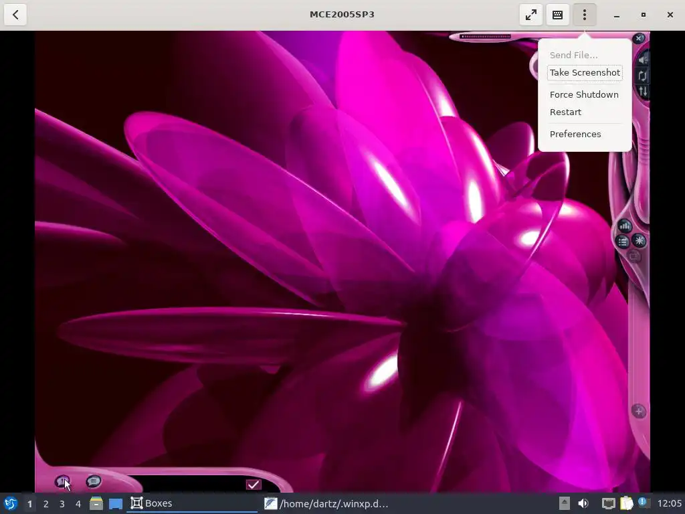Image resolution: width=685 pixels, height=514 pixels.
Task: Click the eject removable media tray icon
Action: (x=565, y=503)
